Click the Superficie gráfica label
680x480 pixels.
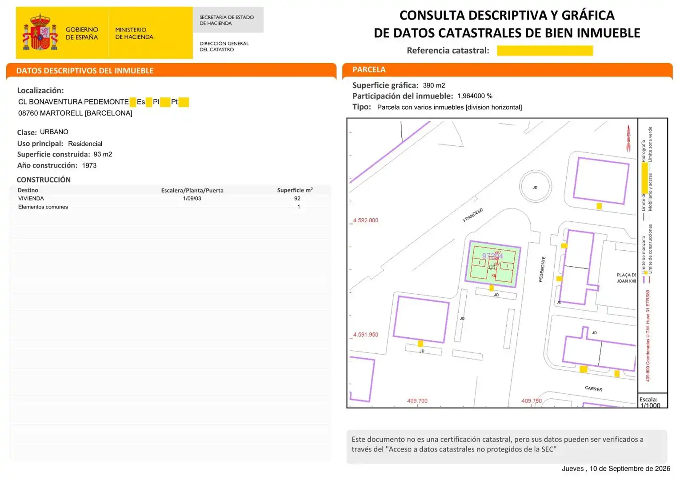(x=385, y=85)
